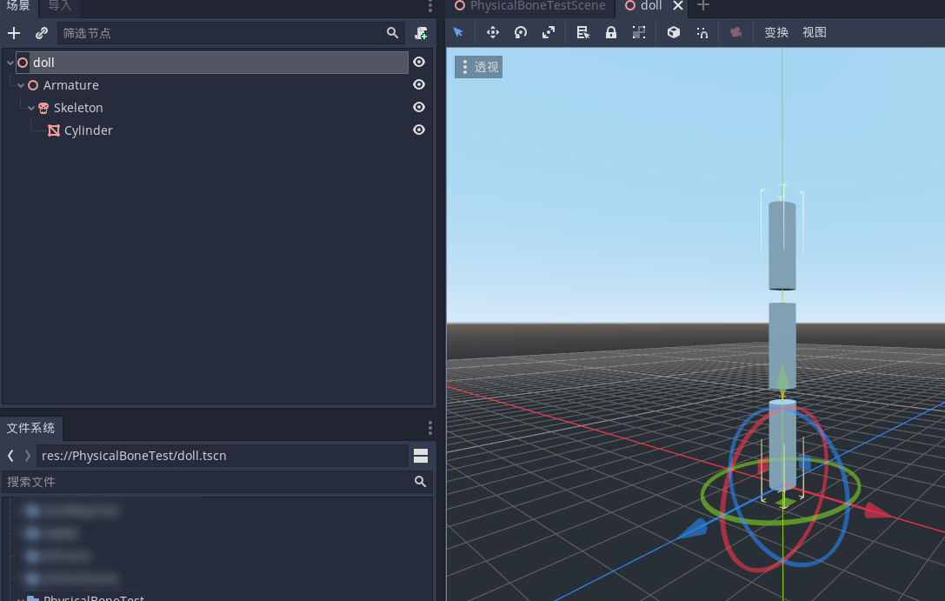Open the 变换 transform menu
This screenshot has width=945, height=601.
[x=776, y=32]
